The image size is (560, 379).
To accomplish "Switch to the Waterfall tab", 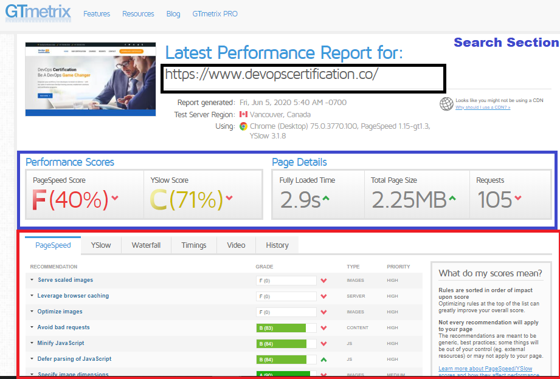I will 146,245.
